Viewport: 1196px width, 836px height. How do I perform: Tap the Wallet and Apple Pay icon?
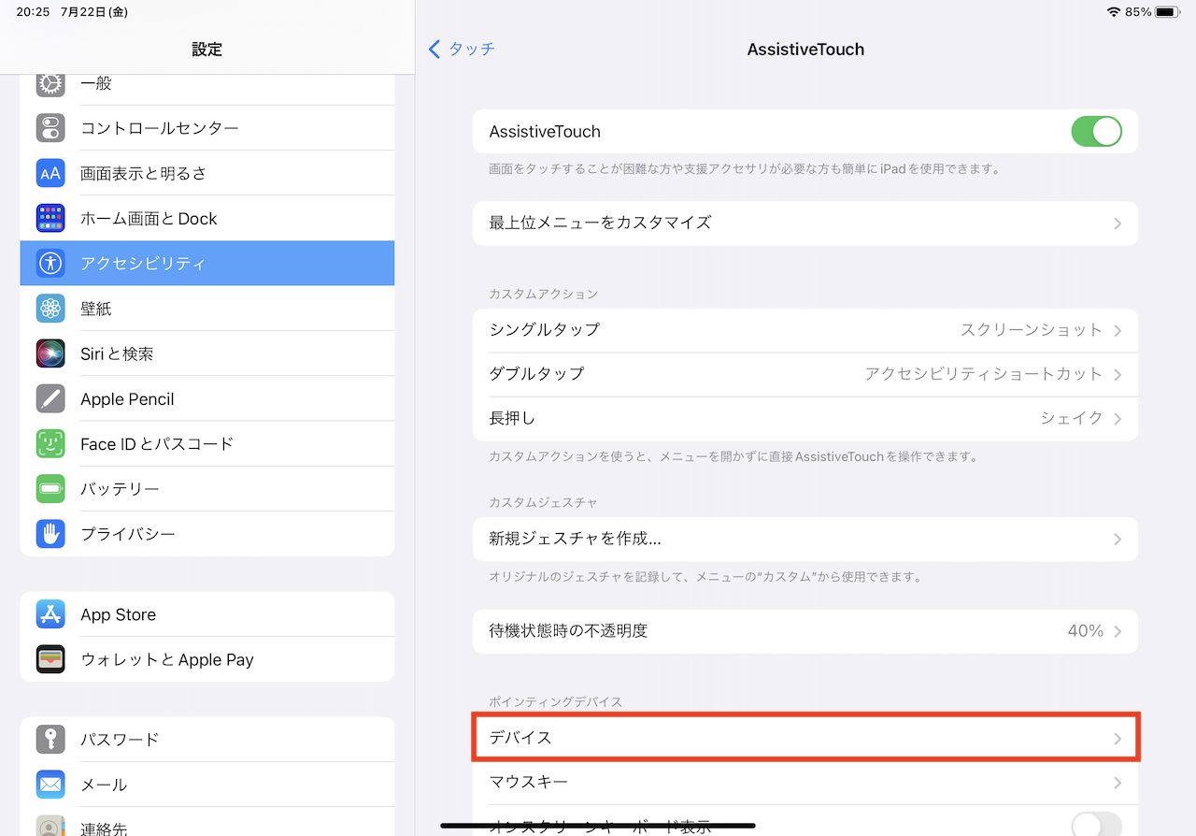point(50,659)
